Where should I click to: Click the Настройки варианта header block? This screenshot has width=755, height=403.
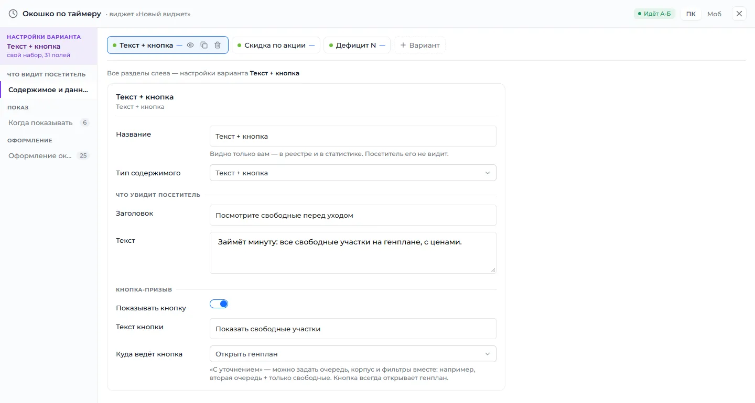[49, 46]
